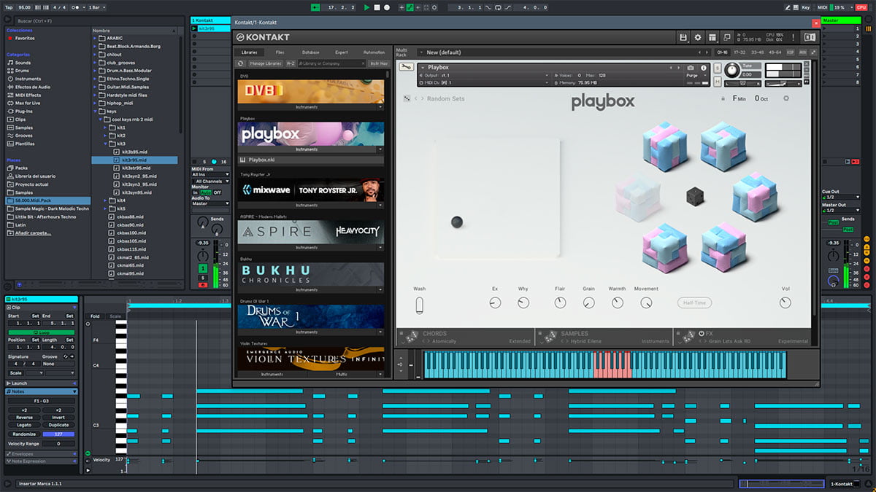Toggle the FX power button
The width and height of the screenshot is (876, 492).
tap(701, 334)
